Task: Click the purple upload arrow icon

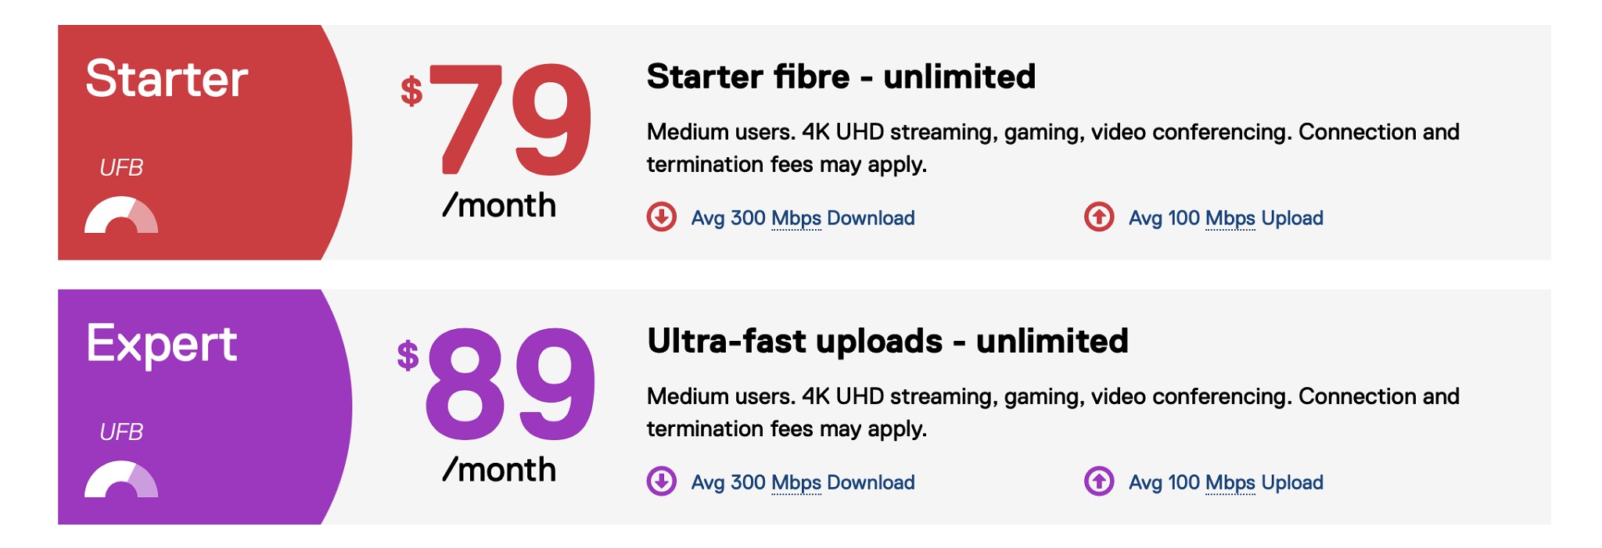Action: click(1099, 481)
